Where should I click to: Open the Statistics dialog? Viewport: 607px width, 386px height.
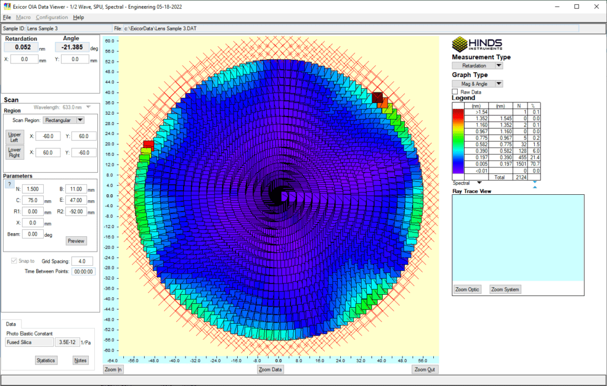point(46,360)
